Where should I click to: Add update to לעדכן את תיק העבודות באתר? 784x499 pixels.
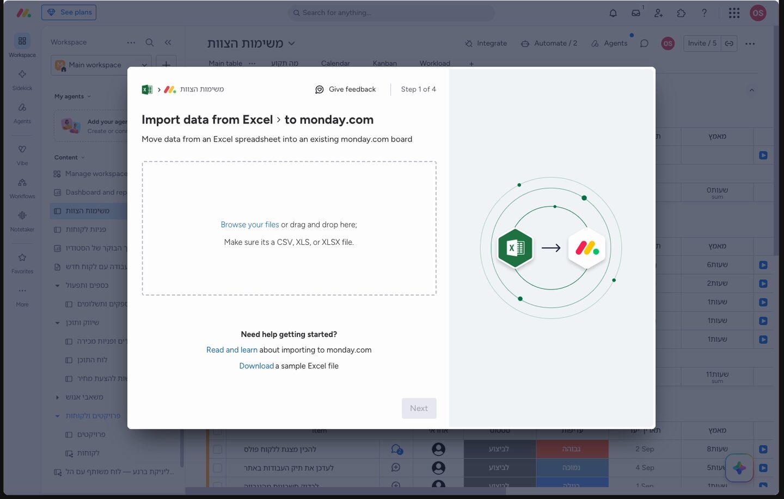(396, 467)
